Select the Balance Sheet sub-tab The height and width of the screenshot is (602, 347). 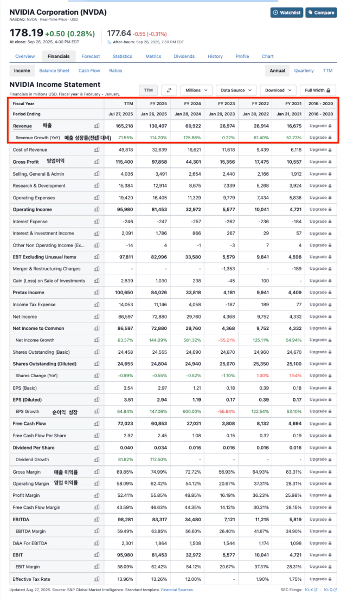(x=54, y=70)
